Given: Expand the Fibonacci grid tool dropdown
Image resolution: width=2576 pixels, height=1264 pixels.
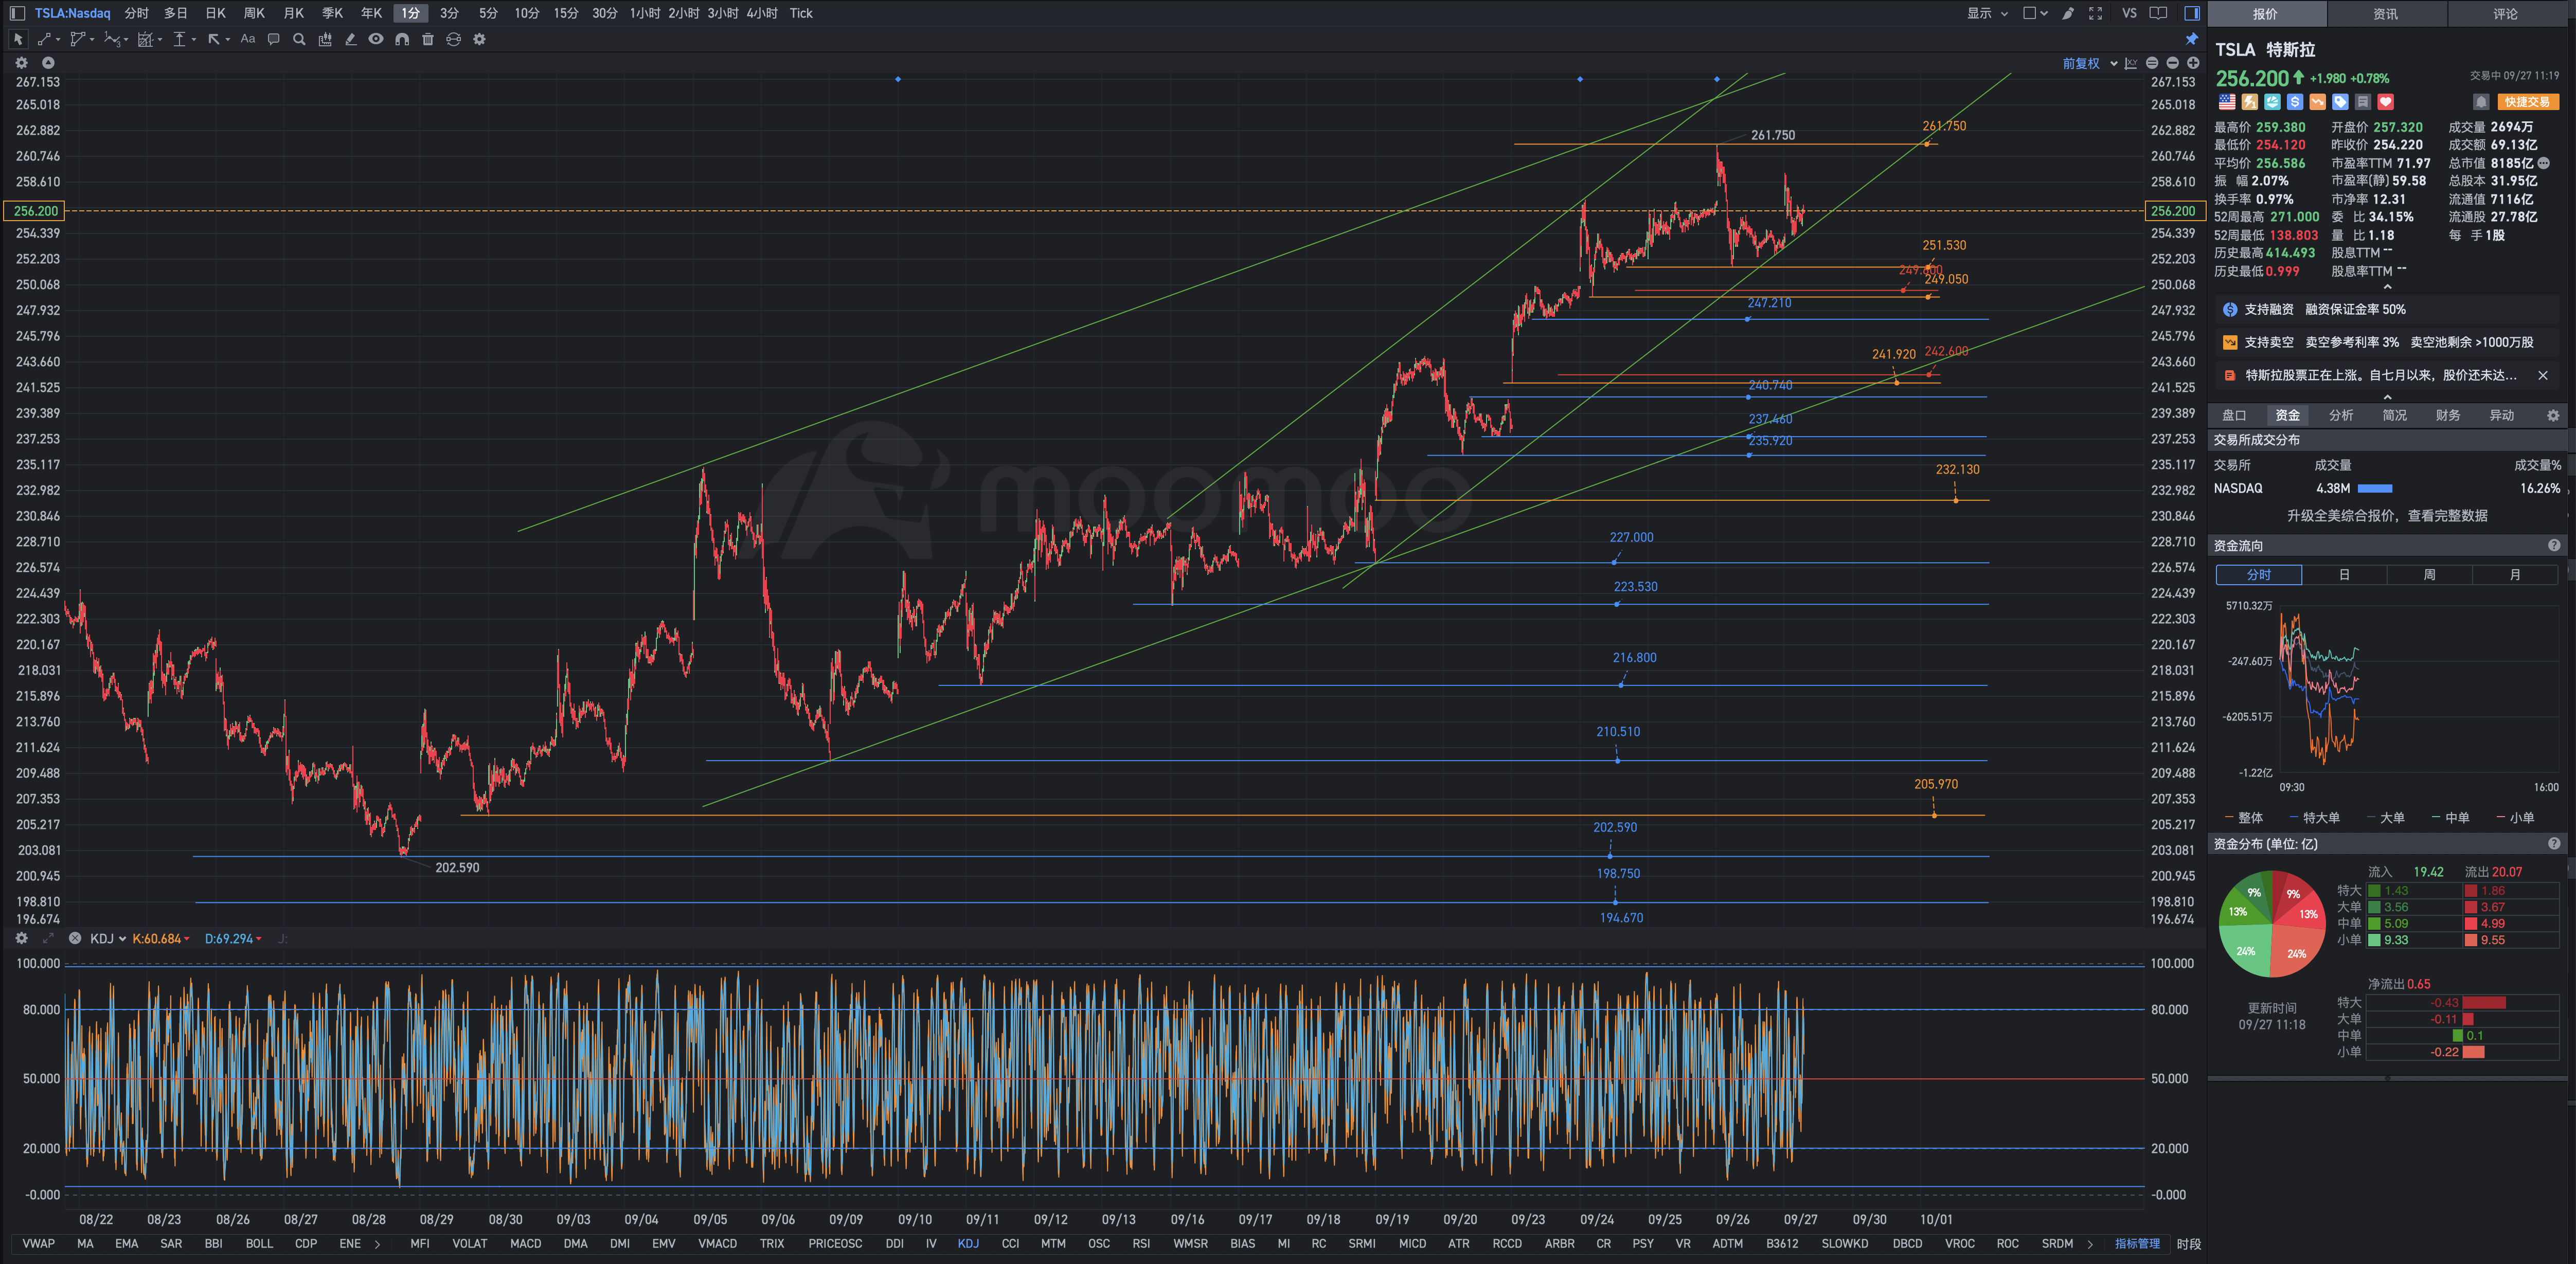Looking at the screenshot, I should 160,40.
